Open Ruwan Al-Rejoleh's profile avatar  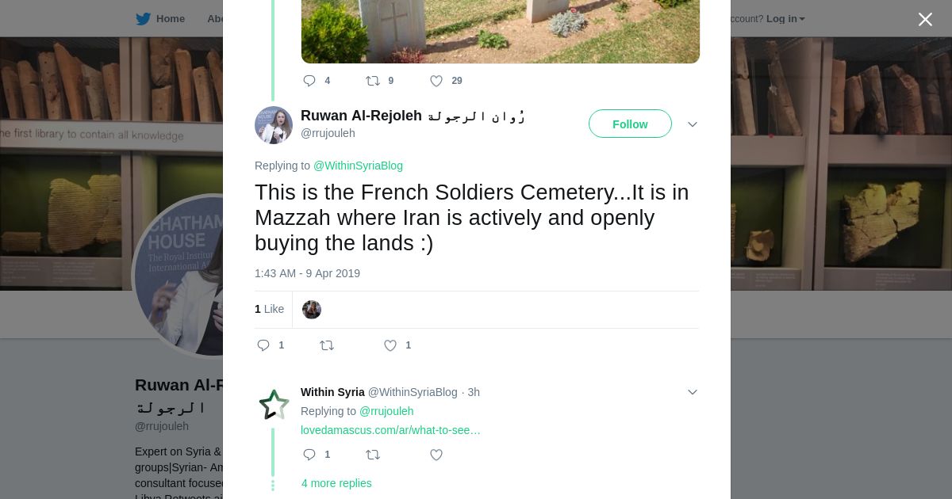pyautogui.click(x=274, y=125)
